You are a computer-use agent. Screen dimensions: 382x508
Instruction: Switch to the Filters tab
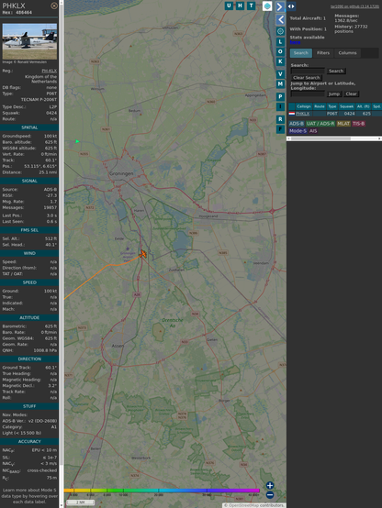(x=323, y=53)
